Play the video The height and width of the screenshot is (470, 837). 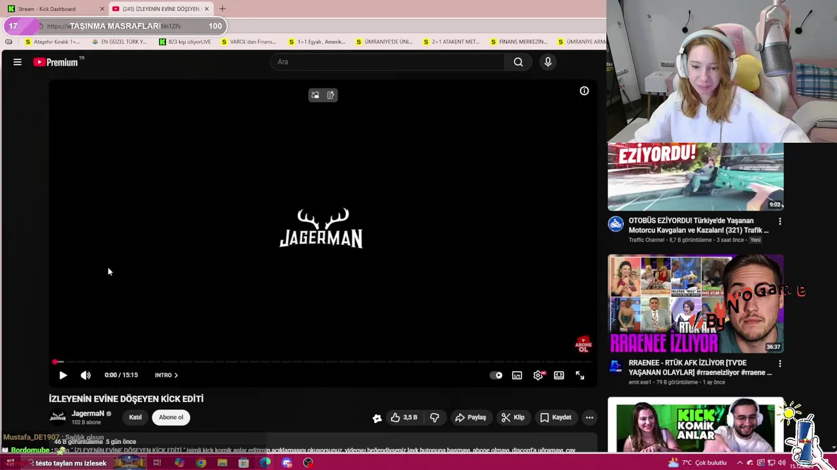pos(63,375)
